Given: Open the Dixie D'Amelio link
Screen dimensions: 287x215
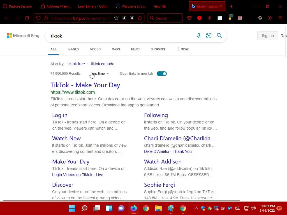Looking at the screenshot, I should [x=156, y=151].
